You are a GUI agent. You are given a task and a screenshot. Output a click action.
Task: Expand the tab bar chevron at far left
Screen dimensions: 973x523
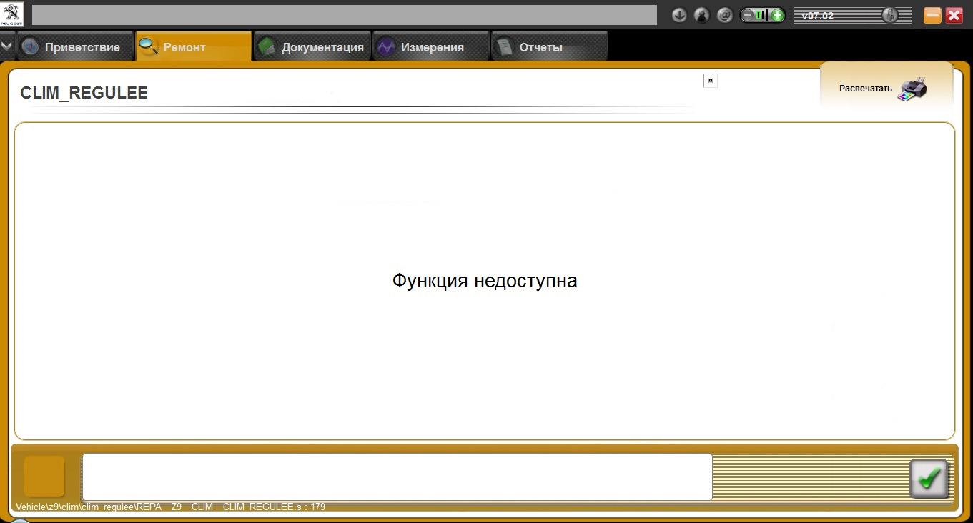pos(6,46)
